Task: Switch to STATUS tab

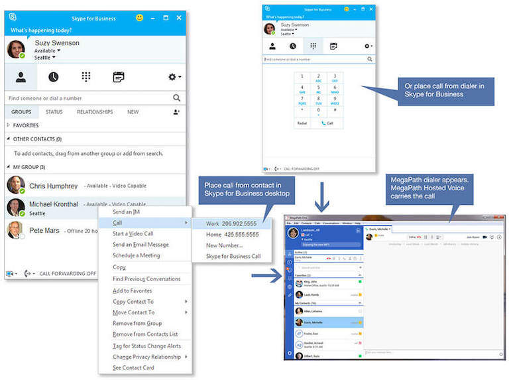Action: pos(54,112)
